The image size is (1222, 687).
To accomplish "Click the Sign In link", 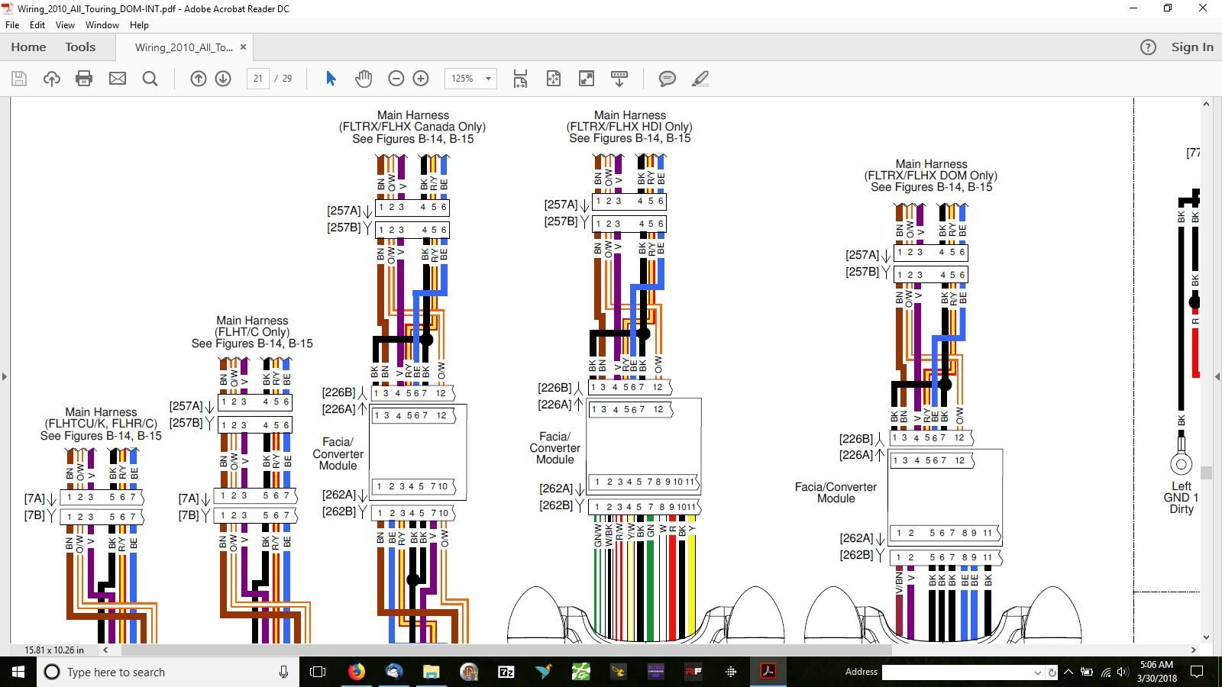I will tap(1191, 47).
